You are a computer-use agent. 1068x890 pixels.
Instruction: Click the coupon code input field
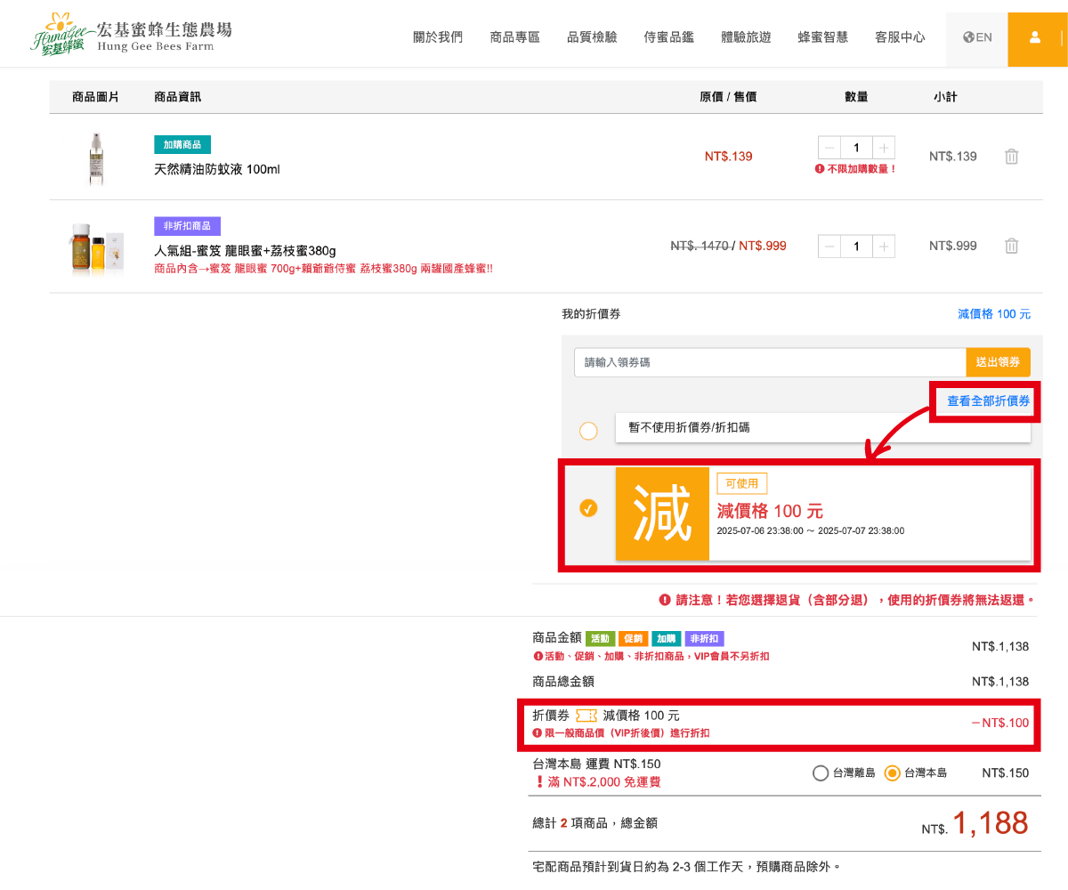pyautogui.click(x=770, y=362)
